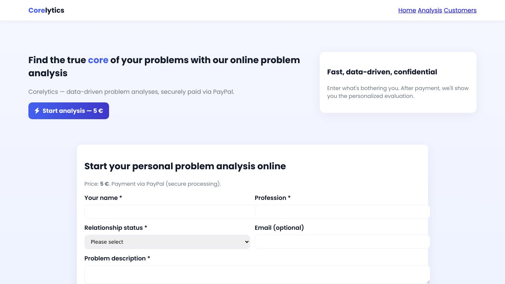Click into the Profession text field
The width and height of the screenshot is (505, 284).
[342, 212]
